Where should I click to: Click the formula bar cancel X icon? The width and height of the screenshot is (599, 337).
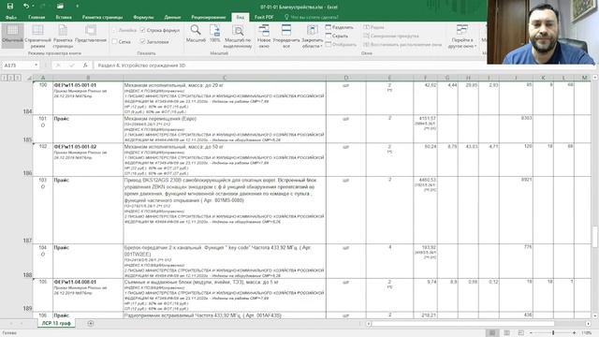click(x=58, y=66)
